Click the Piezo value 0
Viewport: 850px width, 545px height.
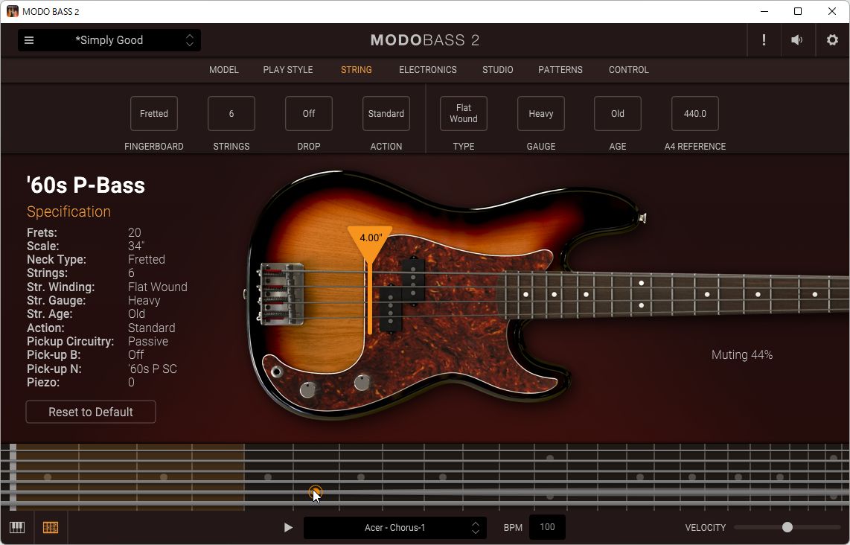point(131,382)
